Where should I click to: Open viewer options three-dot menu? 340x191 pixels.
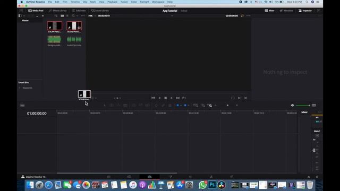(x=248, y=16)
